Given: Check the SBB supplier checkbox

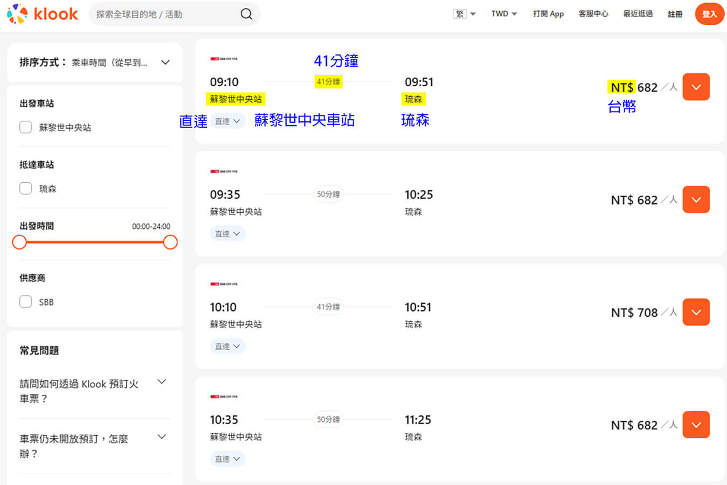Looking at the screenshot, I should tap(25, 302).
